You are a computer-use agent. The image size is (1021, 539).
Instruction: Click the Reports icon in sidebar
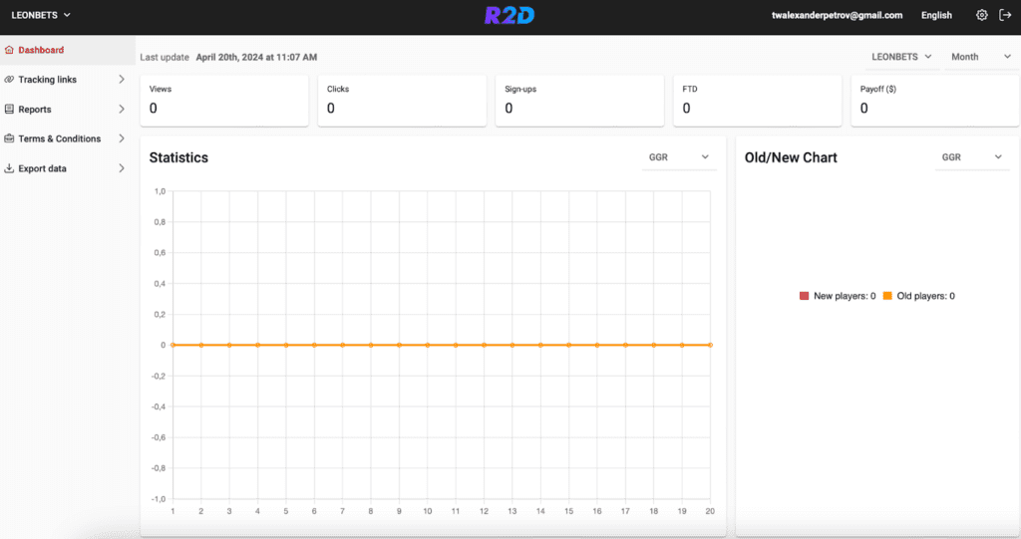[x=9, y=110]
